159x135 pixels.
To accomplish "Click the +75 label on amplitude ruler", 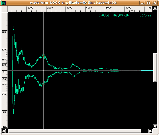I will [x=4, y=32].
